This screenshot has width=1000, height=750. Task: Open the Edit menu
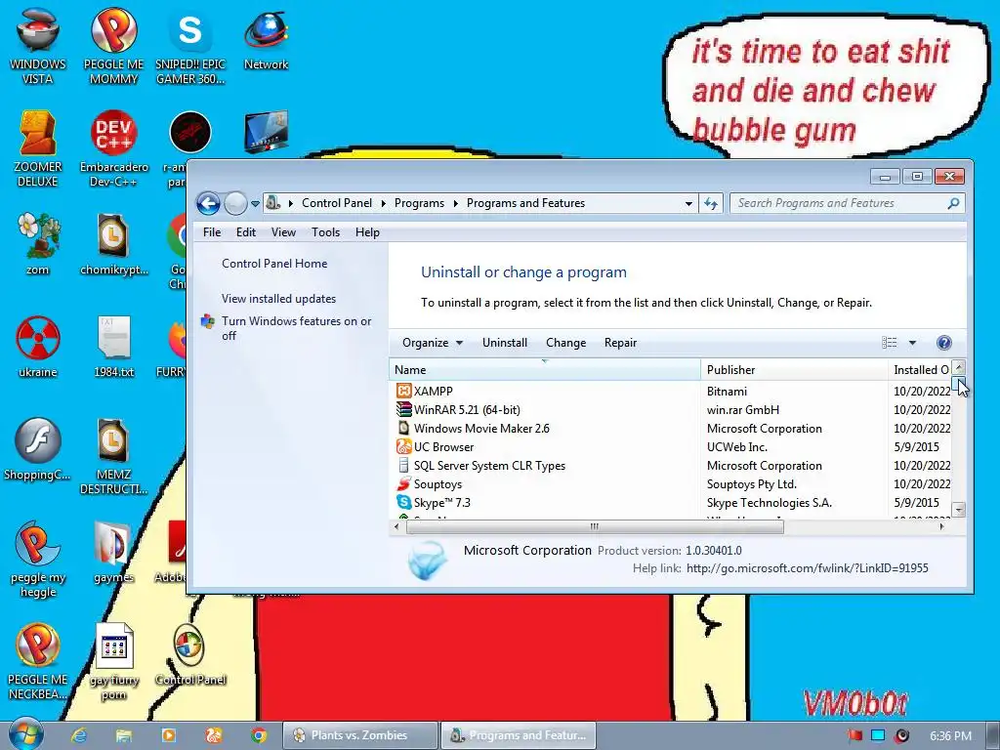coord(245,232)
